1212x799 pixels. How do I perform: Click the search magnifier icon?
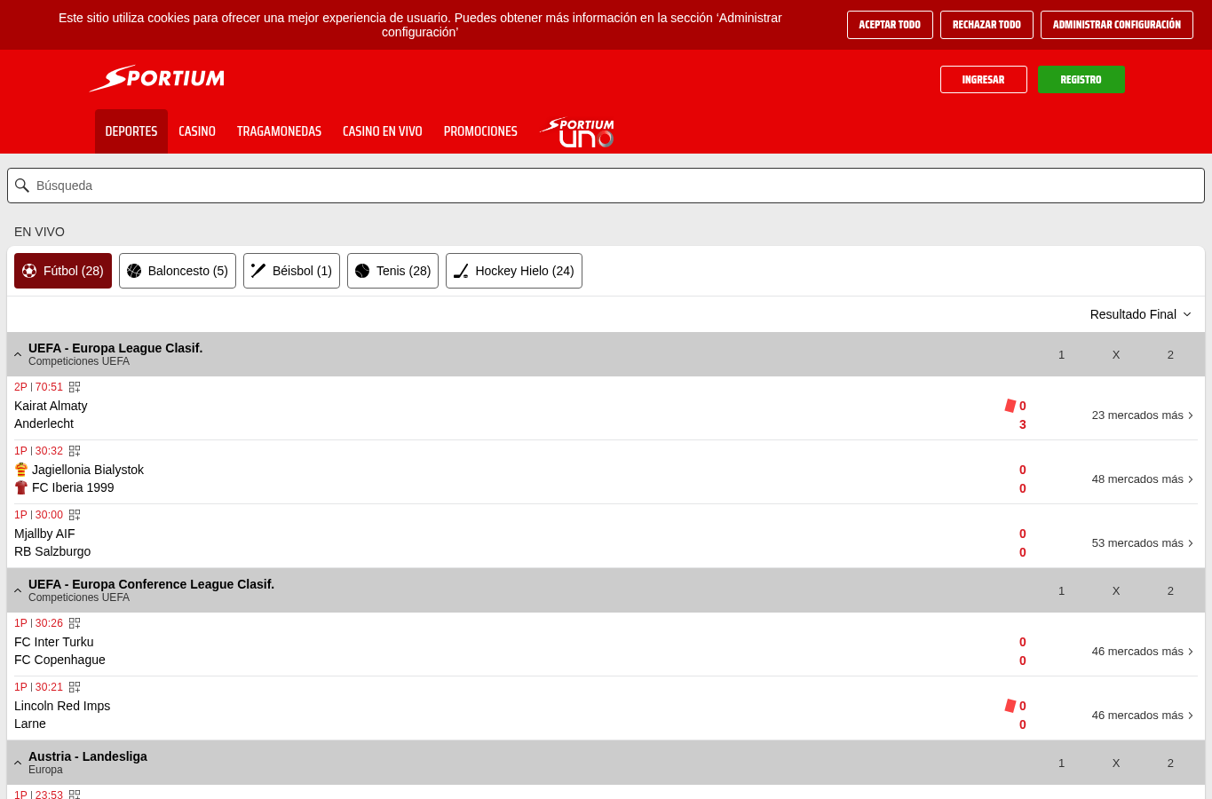pos(22,186)
